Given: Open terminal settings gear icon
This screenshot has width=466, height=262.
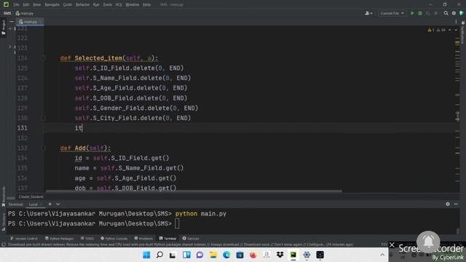Looking at the screenshot, I should point(448,204).
